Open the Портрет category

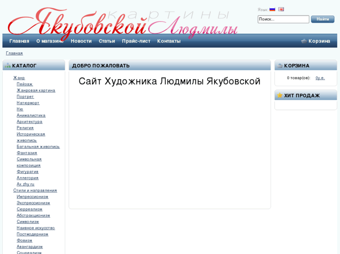pos(25,96)
